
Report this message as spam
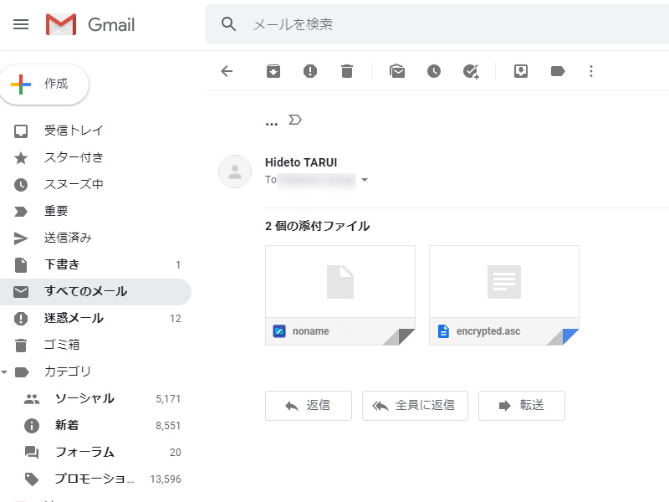(310, 71)
